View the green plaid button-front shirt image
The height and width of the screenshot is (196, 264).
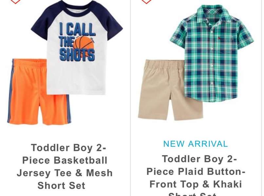212,53
